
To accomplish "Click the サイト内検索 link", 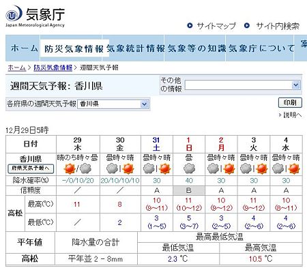I will pos(278,26).
